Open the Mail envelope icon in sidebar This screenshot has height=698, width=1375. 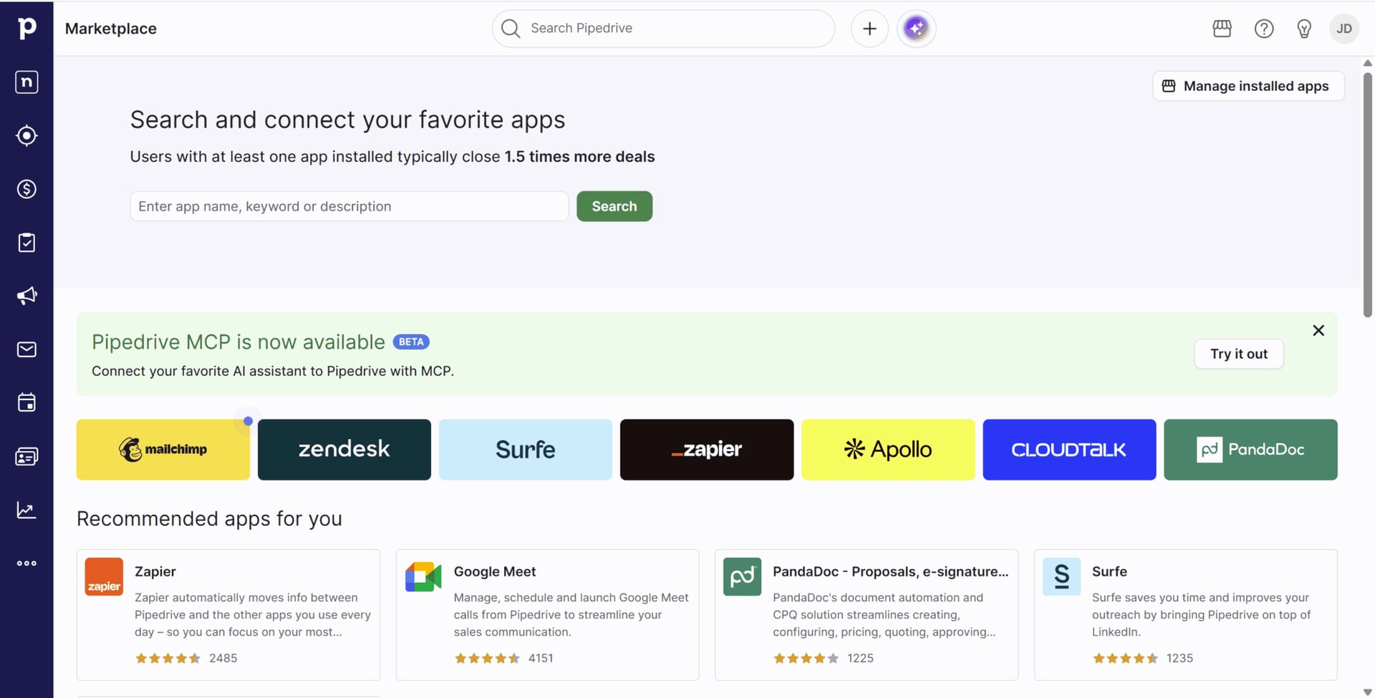[x=26, y=349]
